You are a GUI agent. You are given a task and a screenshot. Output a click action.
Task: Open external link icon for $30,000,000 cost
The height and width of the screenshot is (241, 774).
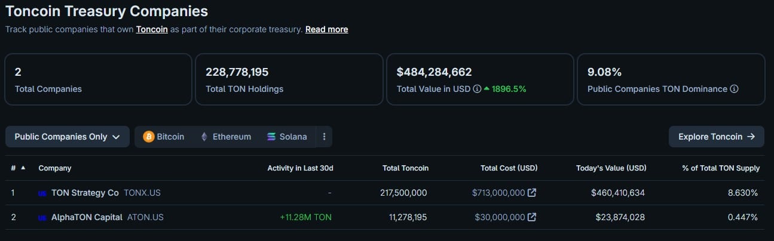pos(532,217)
